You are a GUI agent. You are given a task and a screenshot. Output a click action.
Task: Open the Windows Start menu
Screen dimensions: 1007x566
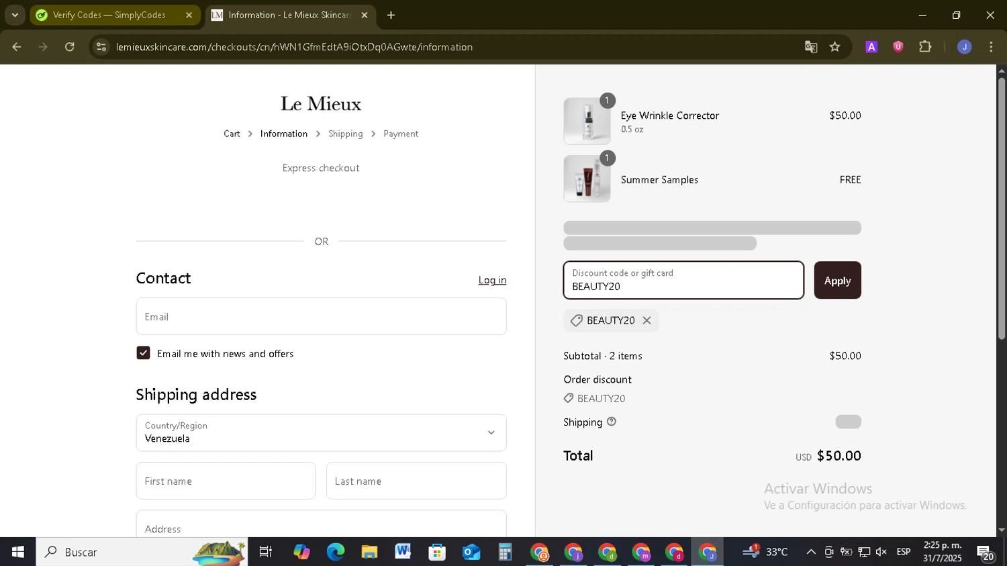(x=18, y=552)
